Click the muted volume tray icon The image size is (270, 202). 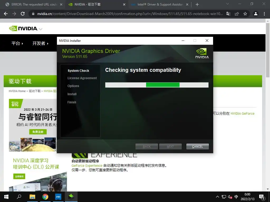coord(230,197)
